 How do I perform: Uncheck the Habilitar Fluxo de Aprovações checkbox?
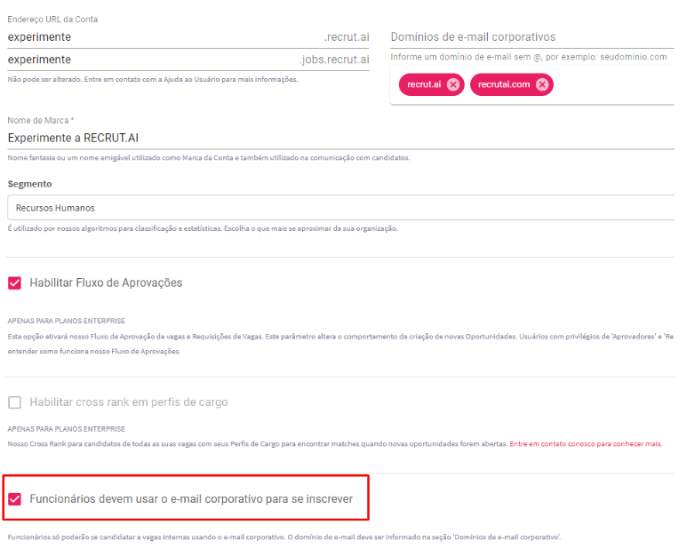coord(14,282)
